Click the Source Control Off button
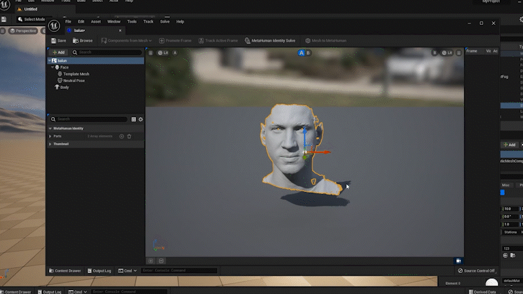The height and width of the screenshot is (294, 523). tap(476, 270)
